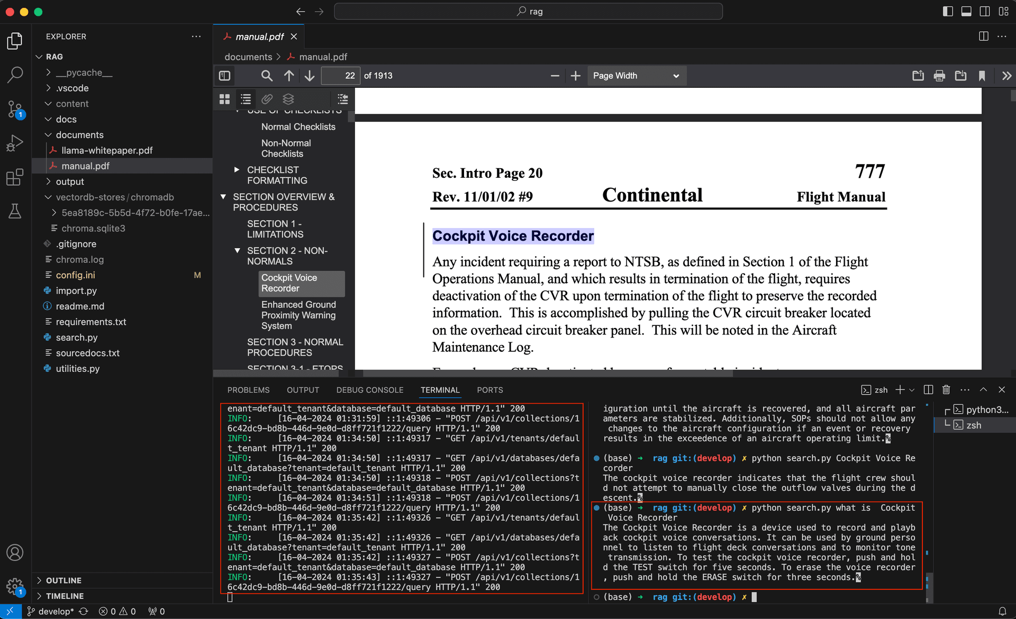Collapse SECTION 2 - NON-NORMALS outline
The width and height of the screenshot is (1016, 619).
coord(238,251)
